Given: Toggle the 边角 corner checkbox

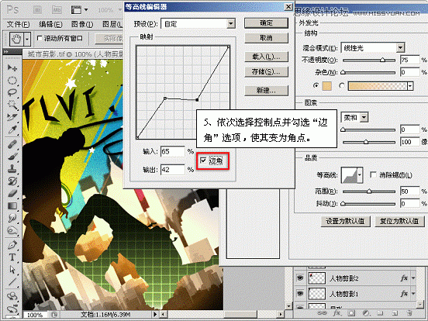Looking at the screenshot, I should click(203, 160).
